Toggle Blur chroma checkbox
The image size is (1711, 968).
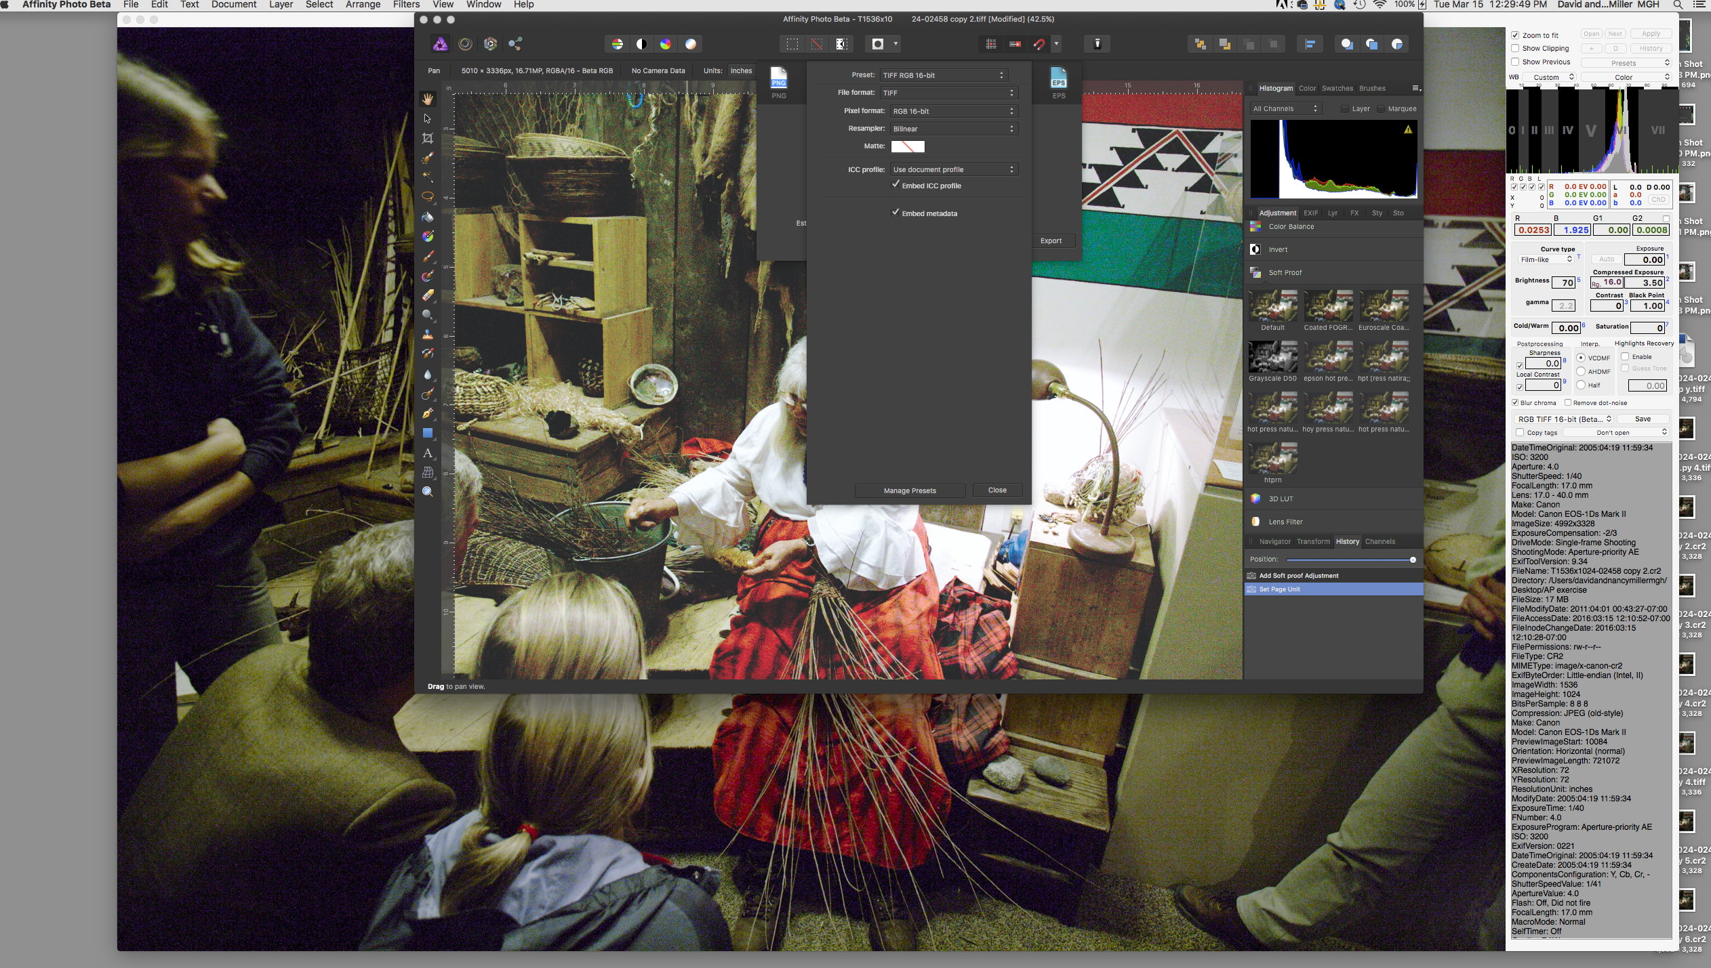pos(1516,402)
